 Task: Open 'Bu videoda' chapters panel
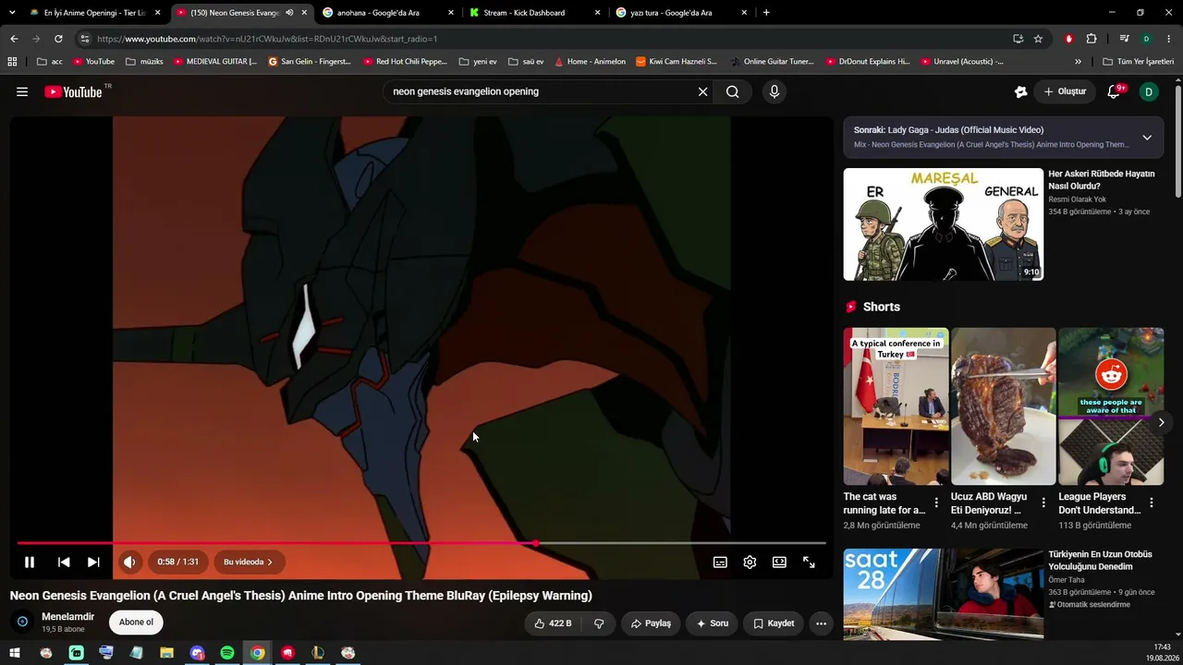tap(249, 562)
